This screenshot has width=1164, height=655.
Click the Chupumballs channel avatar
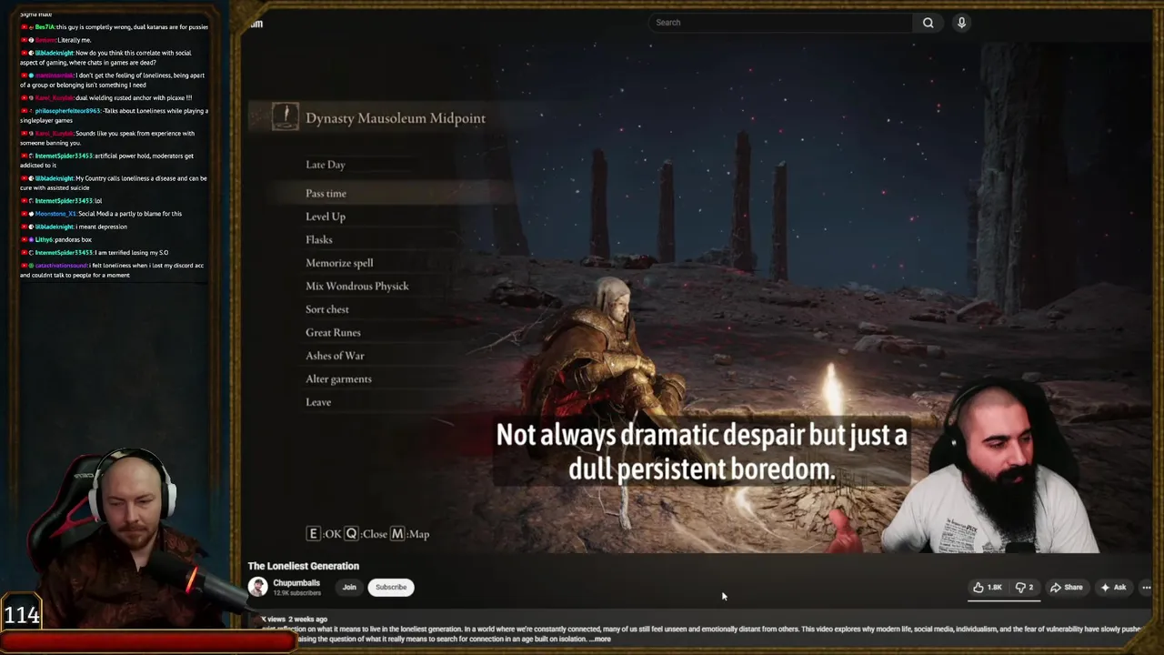pos(258,588)
